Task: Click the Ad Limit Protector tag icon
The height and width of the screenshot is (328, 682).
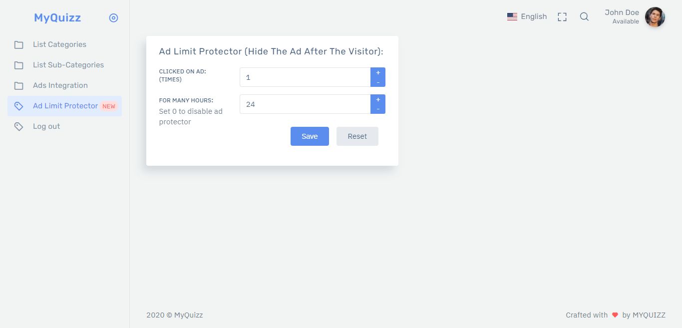Action: (18, 106)
